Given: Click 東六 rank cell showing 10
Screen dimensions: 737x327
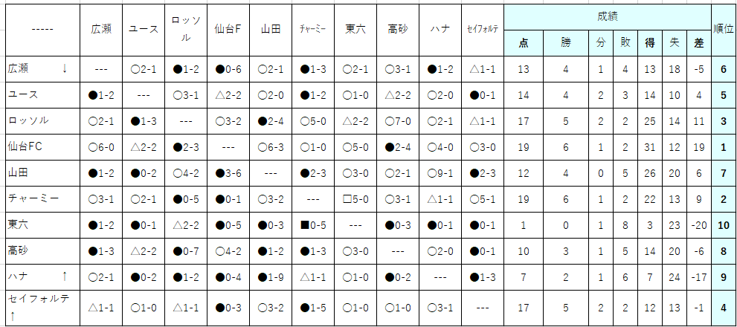Looking at the screenshot, I should click(724, 225).
